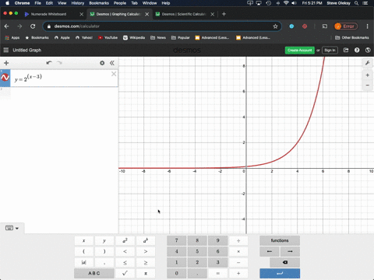Image resolution: width=374 pixels, height=280 pixels.
Task: Move cursor right with arrow key
Action: point(290,251)
